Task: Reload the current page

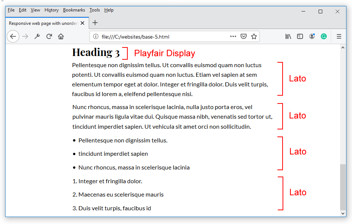Action: [49, 36]
